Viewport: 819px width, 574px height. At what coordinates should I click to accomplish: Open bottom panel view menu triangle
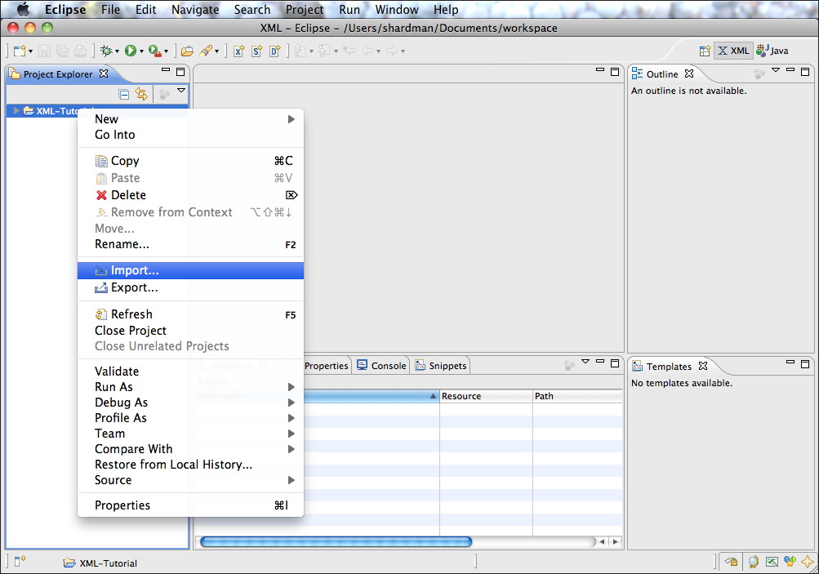coord(585,362)
